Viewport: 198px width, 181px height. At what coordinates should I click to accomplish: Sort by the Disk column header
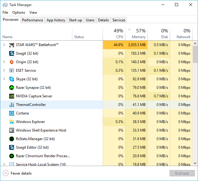(x=159, y=34)
